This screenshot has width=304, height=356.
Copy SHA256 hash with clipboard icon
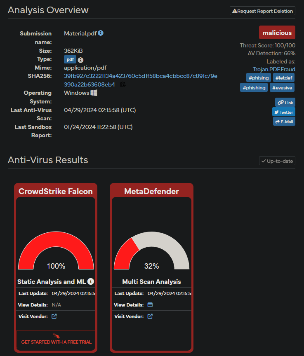click(123, 84)
